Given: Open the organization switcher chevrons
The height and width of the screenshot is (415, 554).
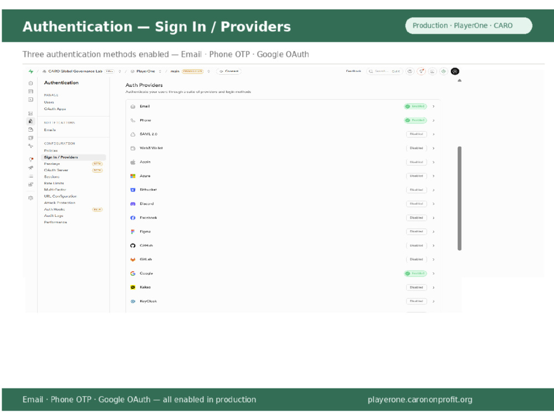Looking at the screenshot, I should (120, 71).
